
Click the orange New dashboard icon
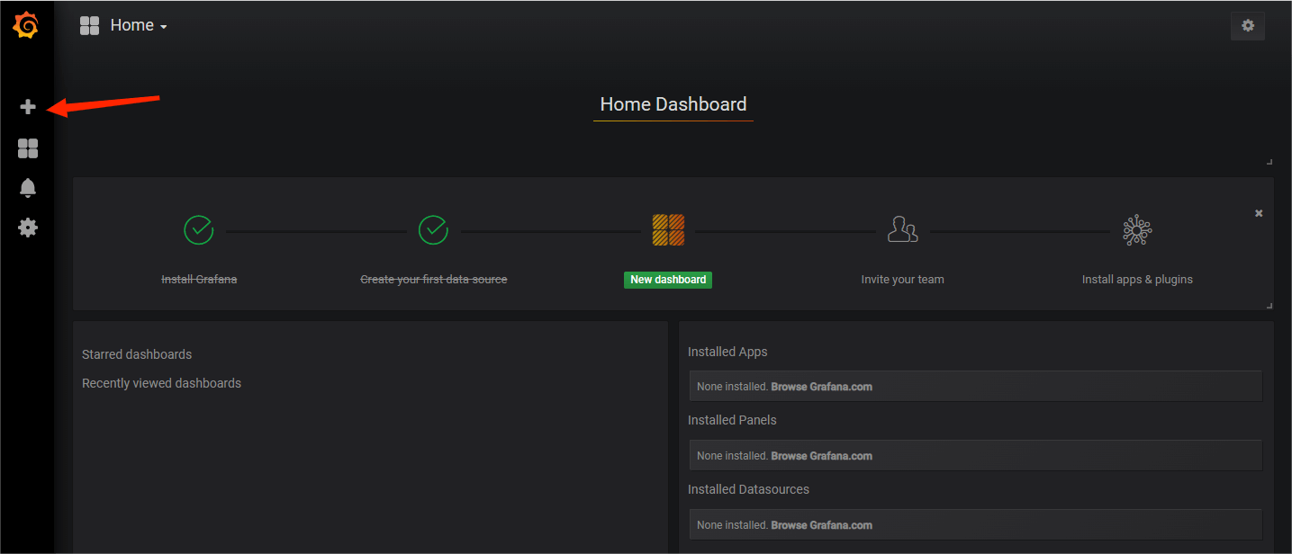(668, 230)
